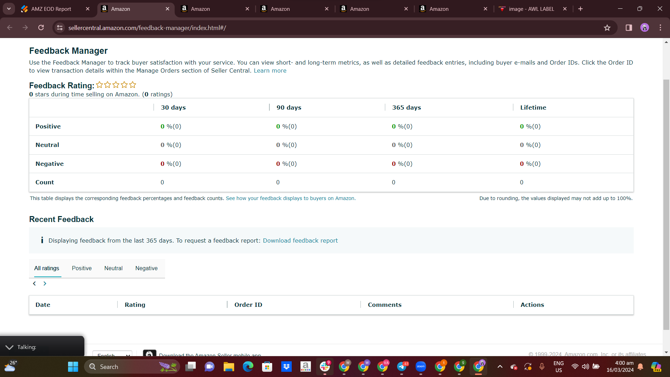Click the info icon in Recent Feedback banner
The image size is (670, 377).
(42, 240)
